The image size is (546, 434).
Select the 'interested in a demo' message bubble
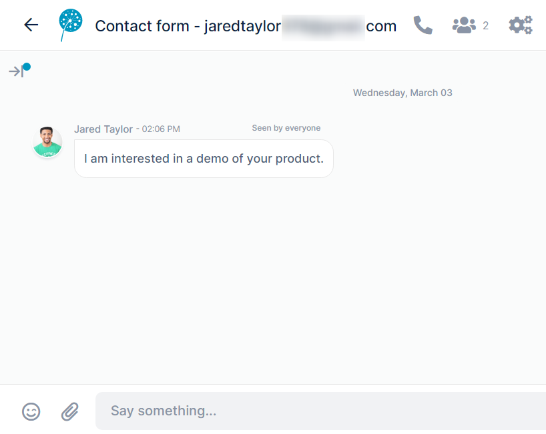204,159
